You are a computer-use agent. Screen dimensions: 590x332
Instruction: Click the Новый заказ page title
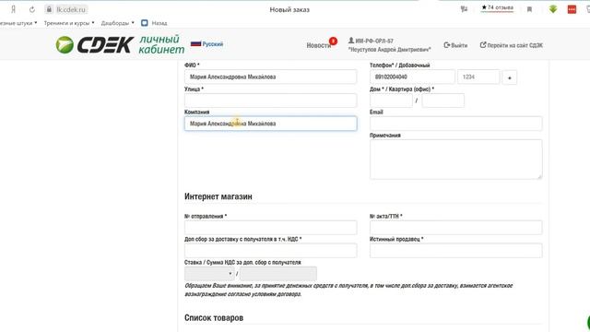point(289,10)
